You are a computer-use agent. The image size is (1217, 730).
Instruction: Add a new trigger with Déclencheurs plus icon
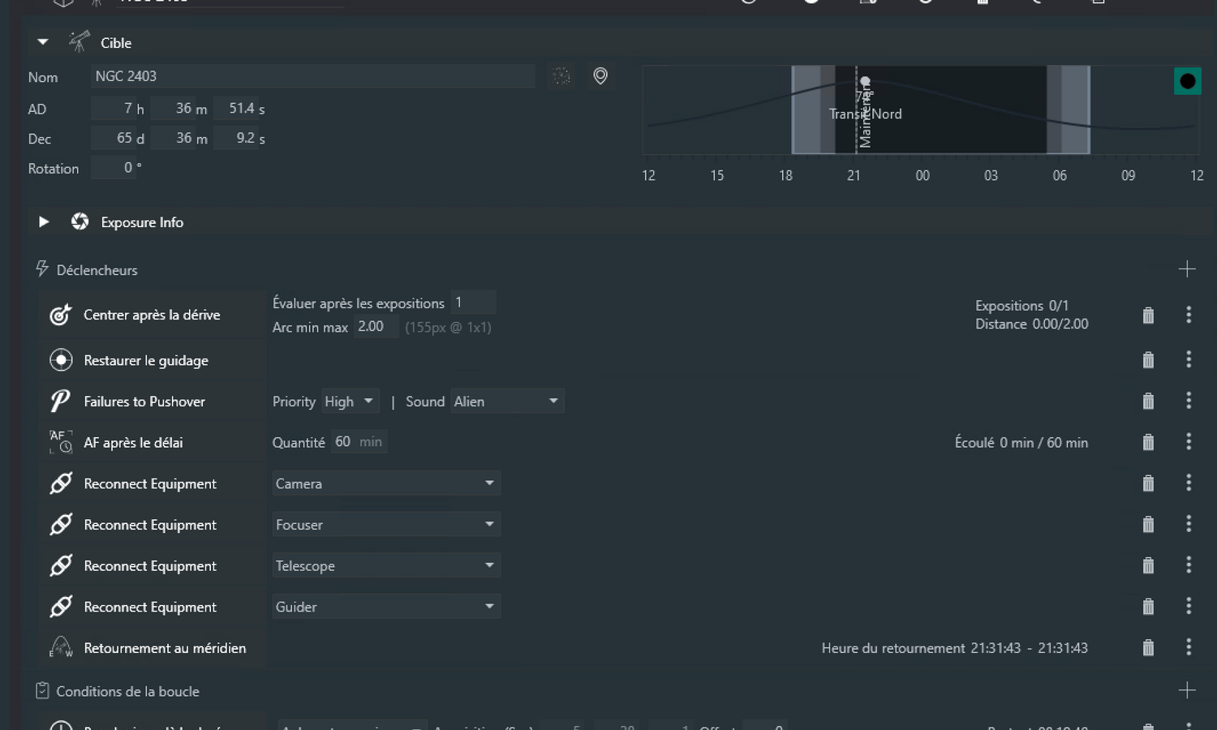point(1187,269)
